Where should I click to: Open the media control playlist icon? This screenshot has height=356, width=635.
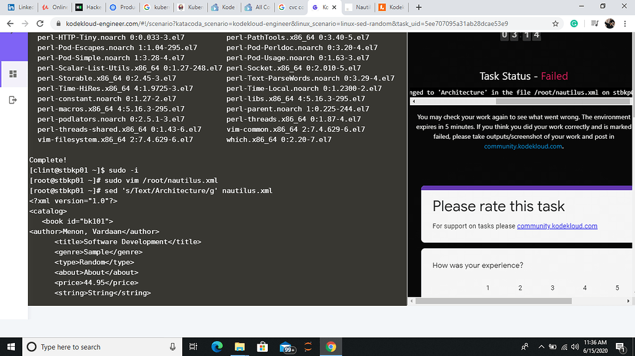pos(595,24)
